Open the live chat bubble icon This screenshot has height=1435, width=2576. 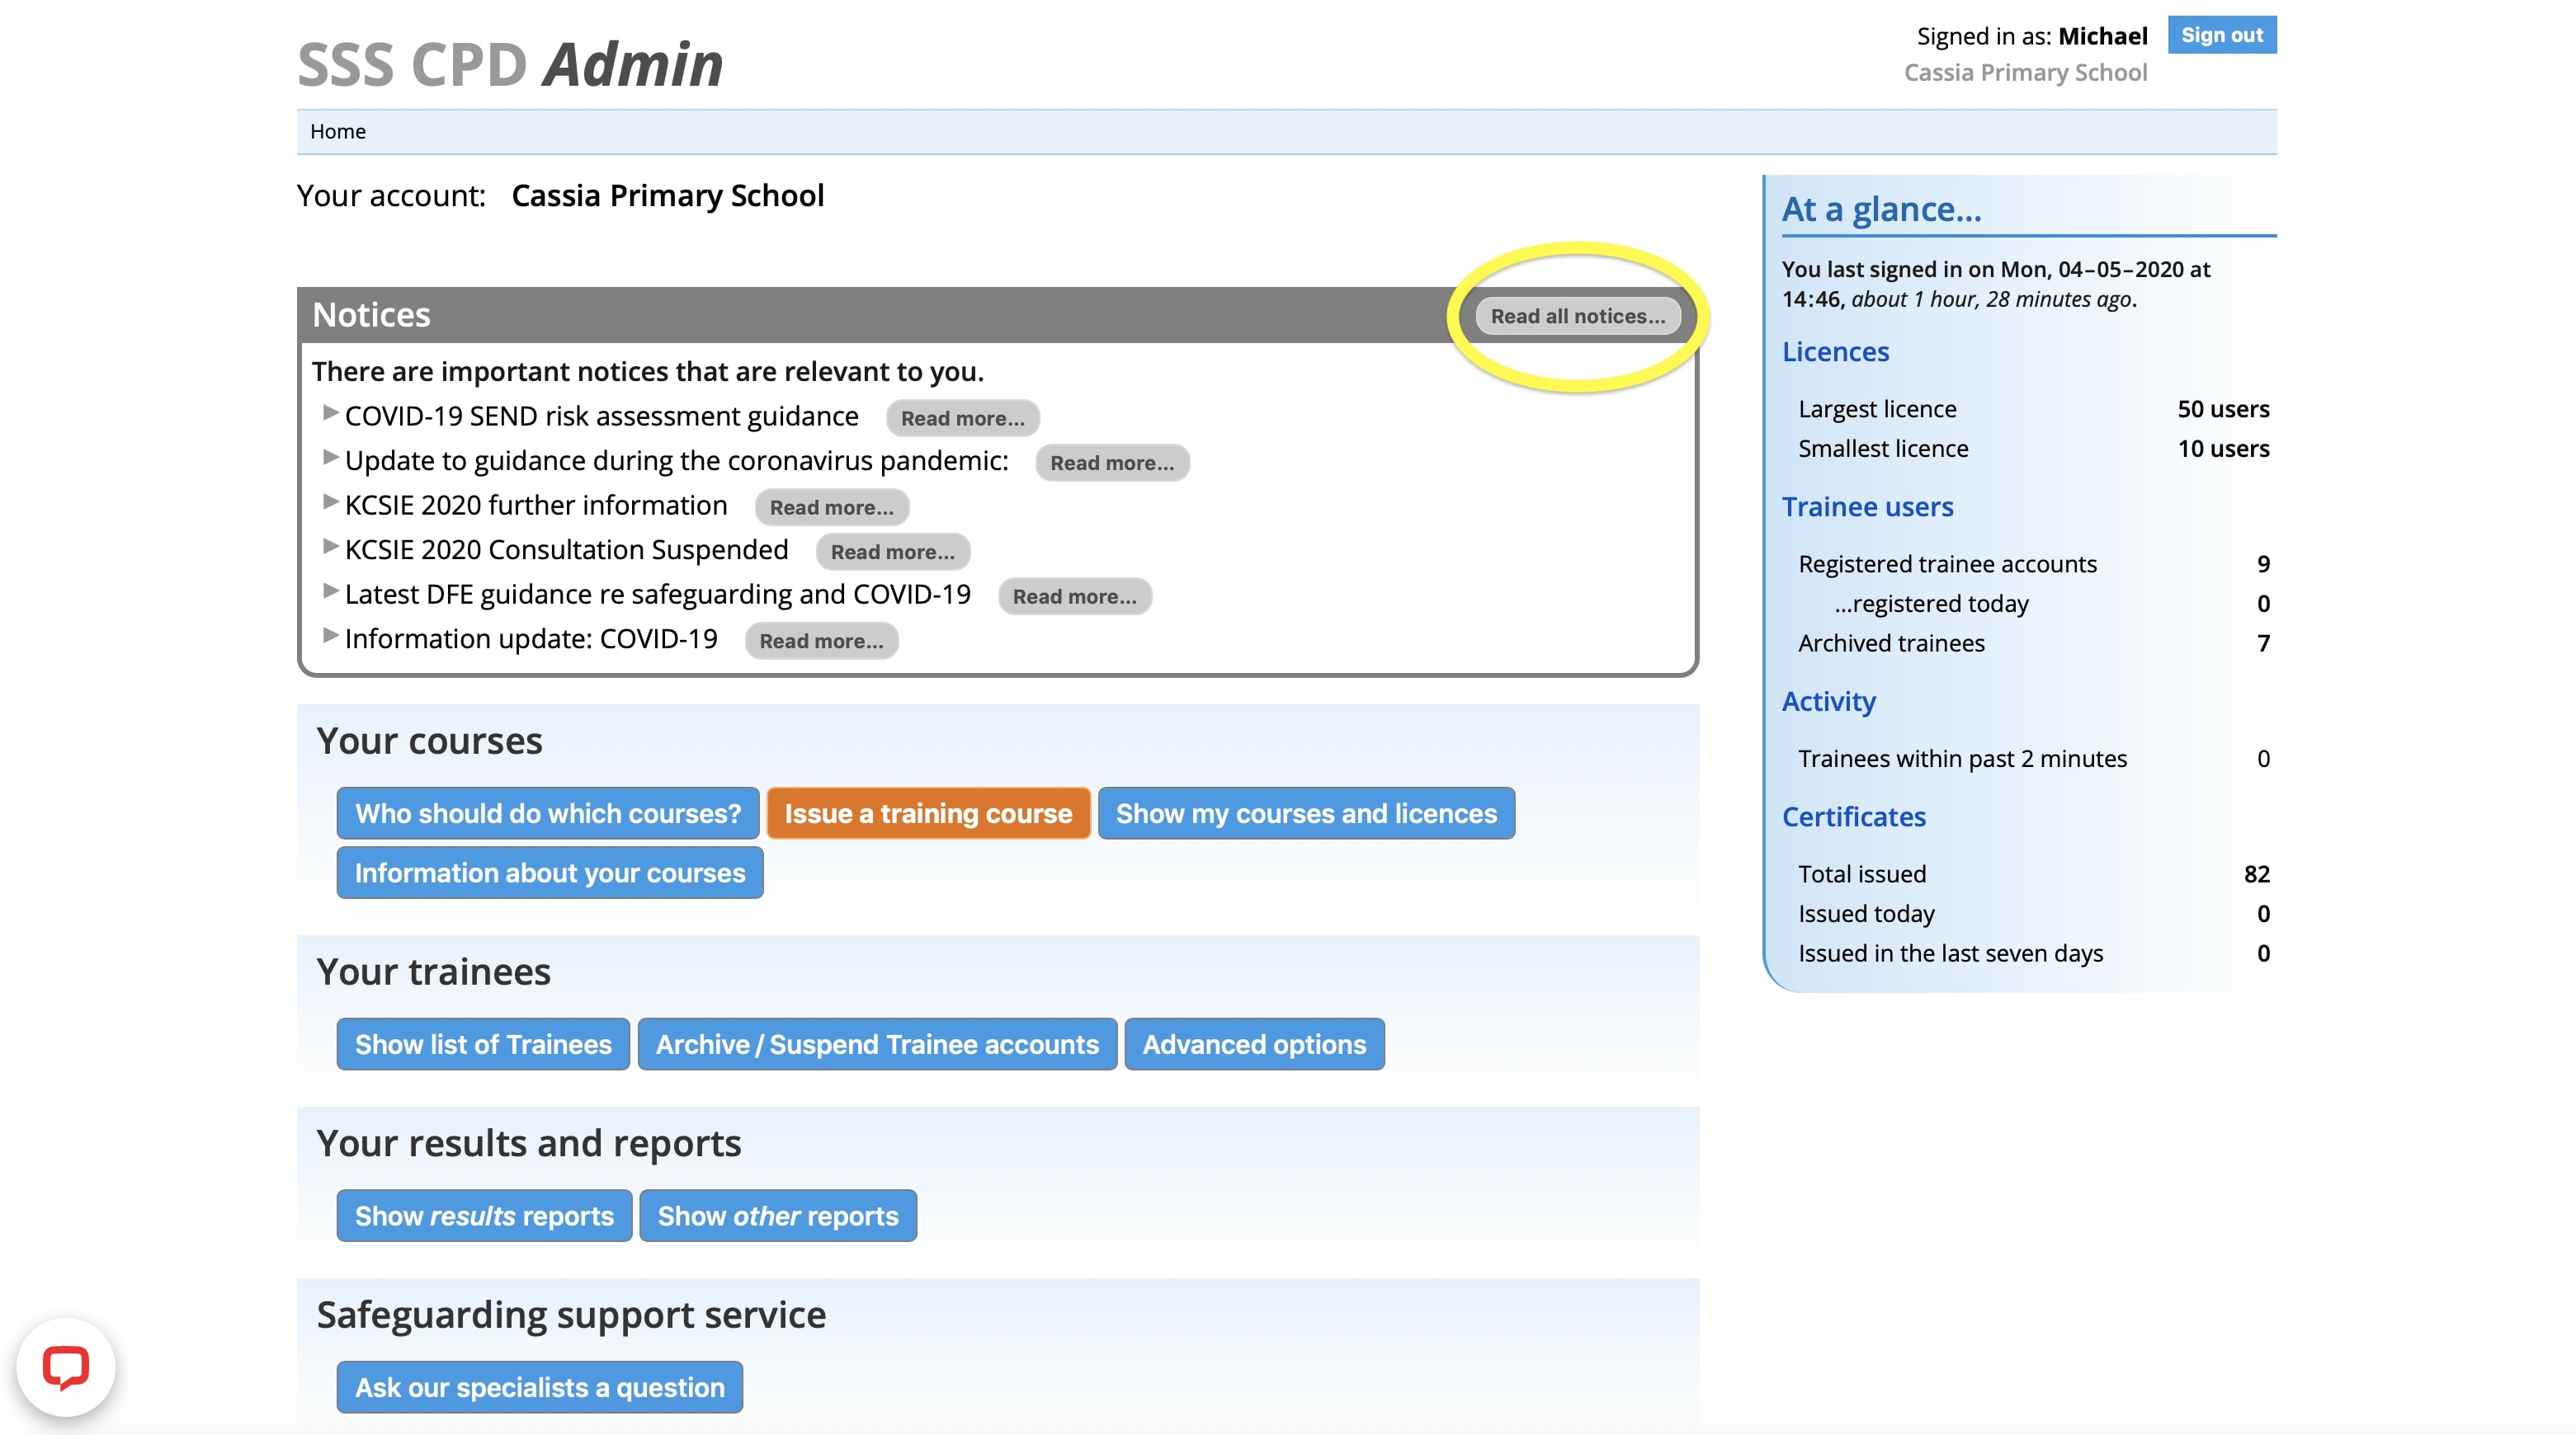point(66,1366)
